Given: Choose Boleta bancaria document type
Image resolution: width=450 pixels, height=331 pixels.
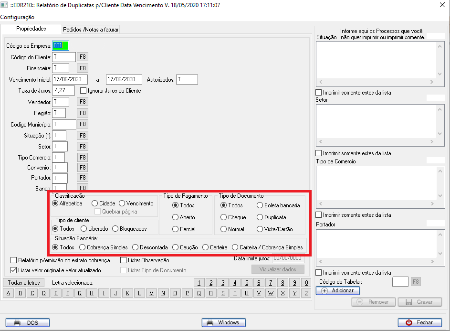Looking at the screenshot, I should coord(260,205).
